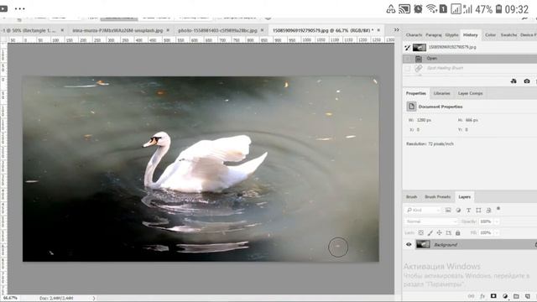Switch to the History tab
This screenshot has height=302, width=537.
click(471, 35)
